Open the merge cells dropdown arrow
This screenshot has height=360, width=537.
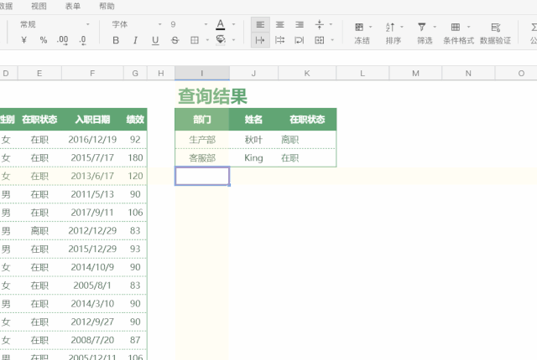(x=332, y=40)
